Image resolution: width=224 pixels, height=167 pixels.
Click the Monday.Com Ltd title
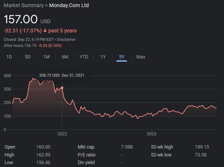[69, 6]
